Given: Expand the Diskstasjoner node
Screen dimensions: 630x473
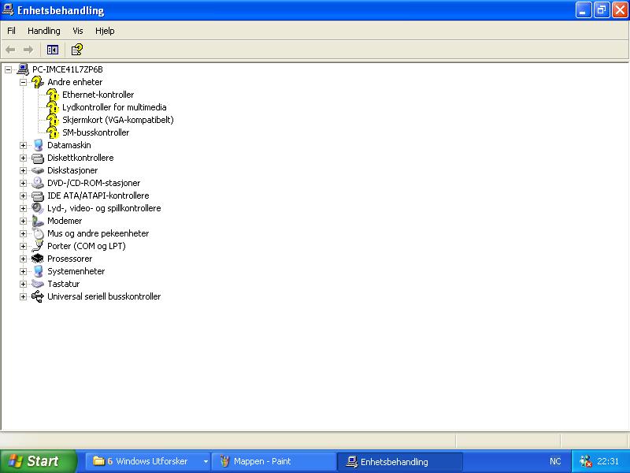Looking at the screenshot, I should pyautogui.click(x=24, y=170).
